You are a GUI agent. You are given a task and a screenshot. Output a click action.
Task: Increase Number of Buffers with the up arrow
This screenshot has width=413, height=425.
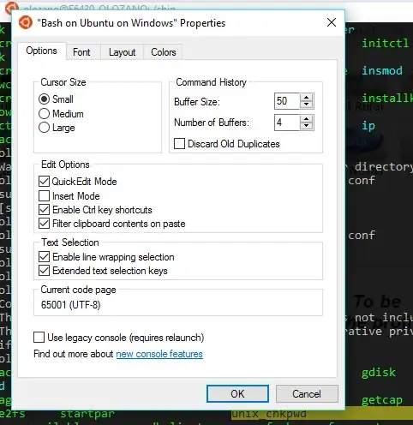307,119
